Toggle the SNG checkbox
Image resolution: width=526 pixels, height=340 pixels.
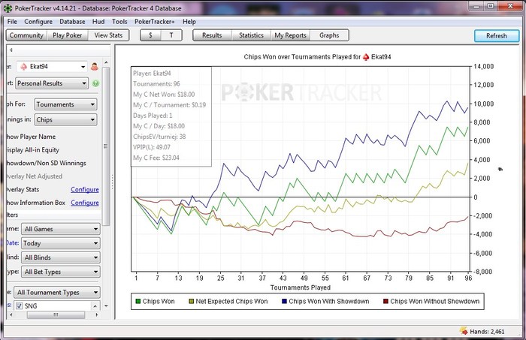point(19,305)
